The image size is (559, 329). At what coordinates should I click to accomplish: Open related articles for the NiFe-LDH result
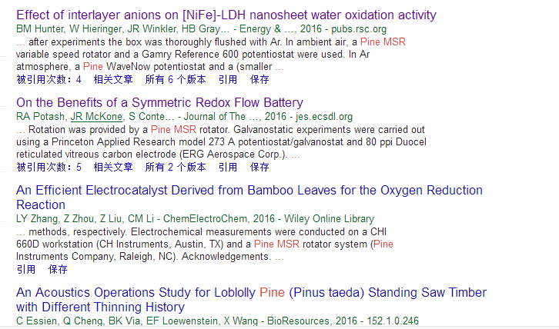[113, 79]
